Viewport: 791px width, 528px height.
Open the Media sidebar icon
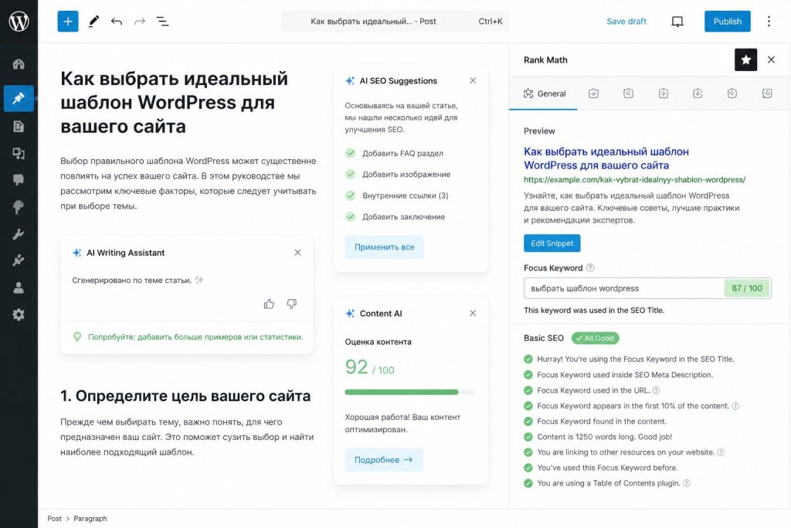[19, 153]
